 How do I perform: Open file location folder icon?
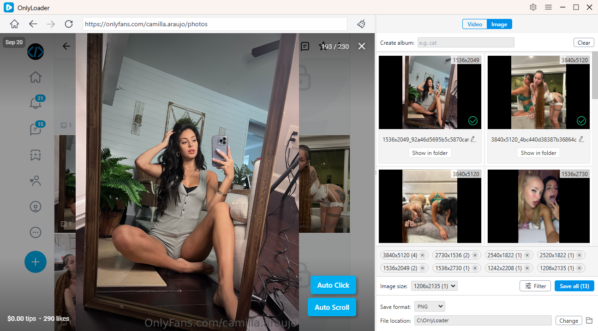[589, 320]
